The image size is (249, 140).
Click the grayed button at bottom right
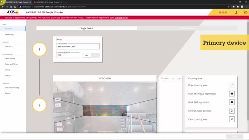pyautogui.click(x=234, y=136)
